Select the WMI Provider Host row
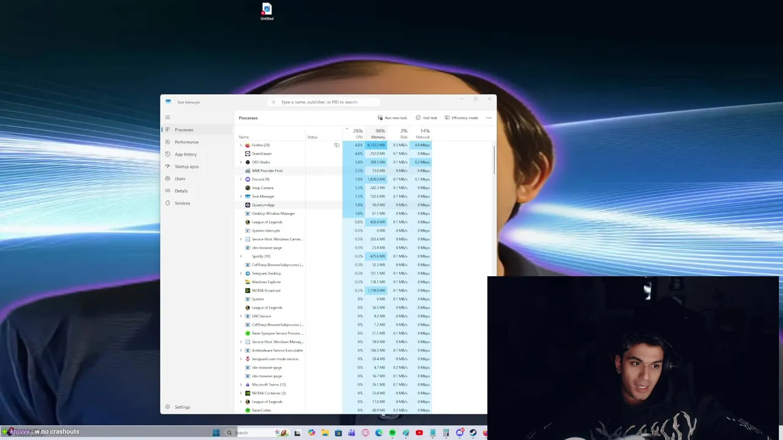 pyautogui.click(x=334, y=170)
